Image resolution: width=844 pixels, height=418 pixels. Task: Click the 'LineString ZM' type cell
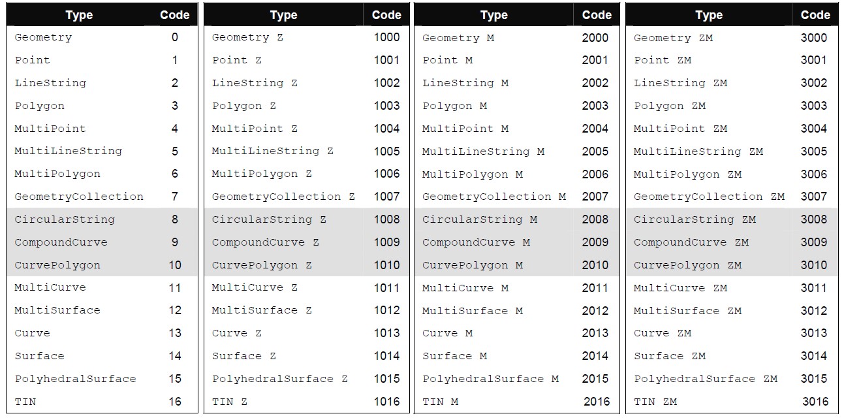680,83
